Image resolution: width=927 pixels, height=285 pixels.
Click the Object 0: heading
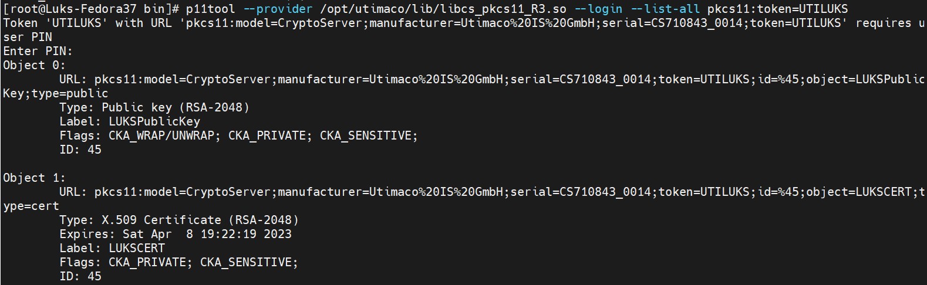[35, 65]
